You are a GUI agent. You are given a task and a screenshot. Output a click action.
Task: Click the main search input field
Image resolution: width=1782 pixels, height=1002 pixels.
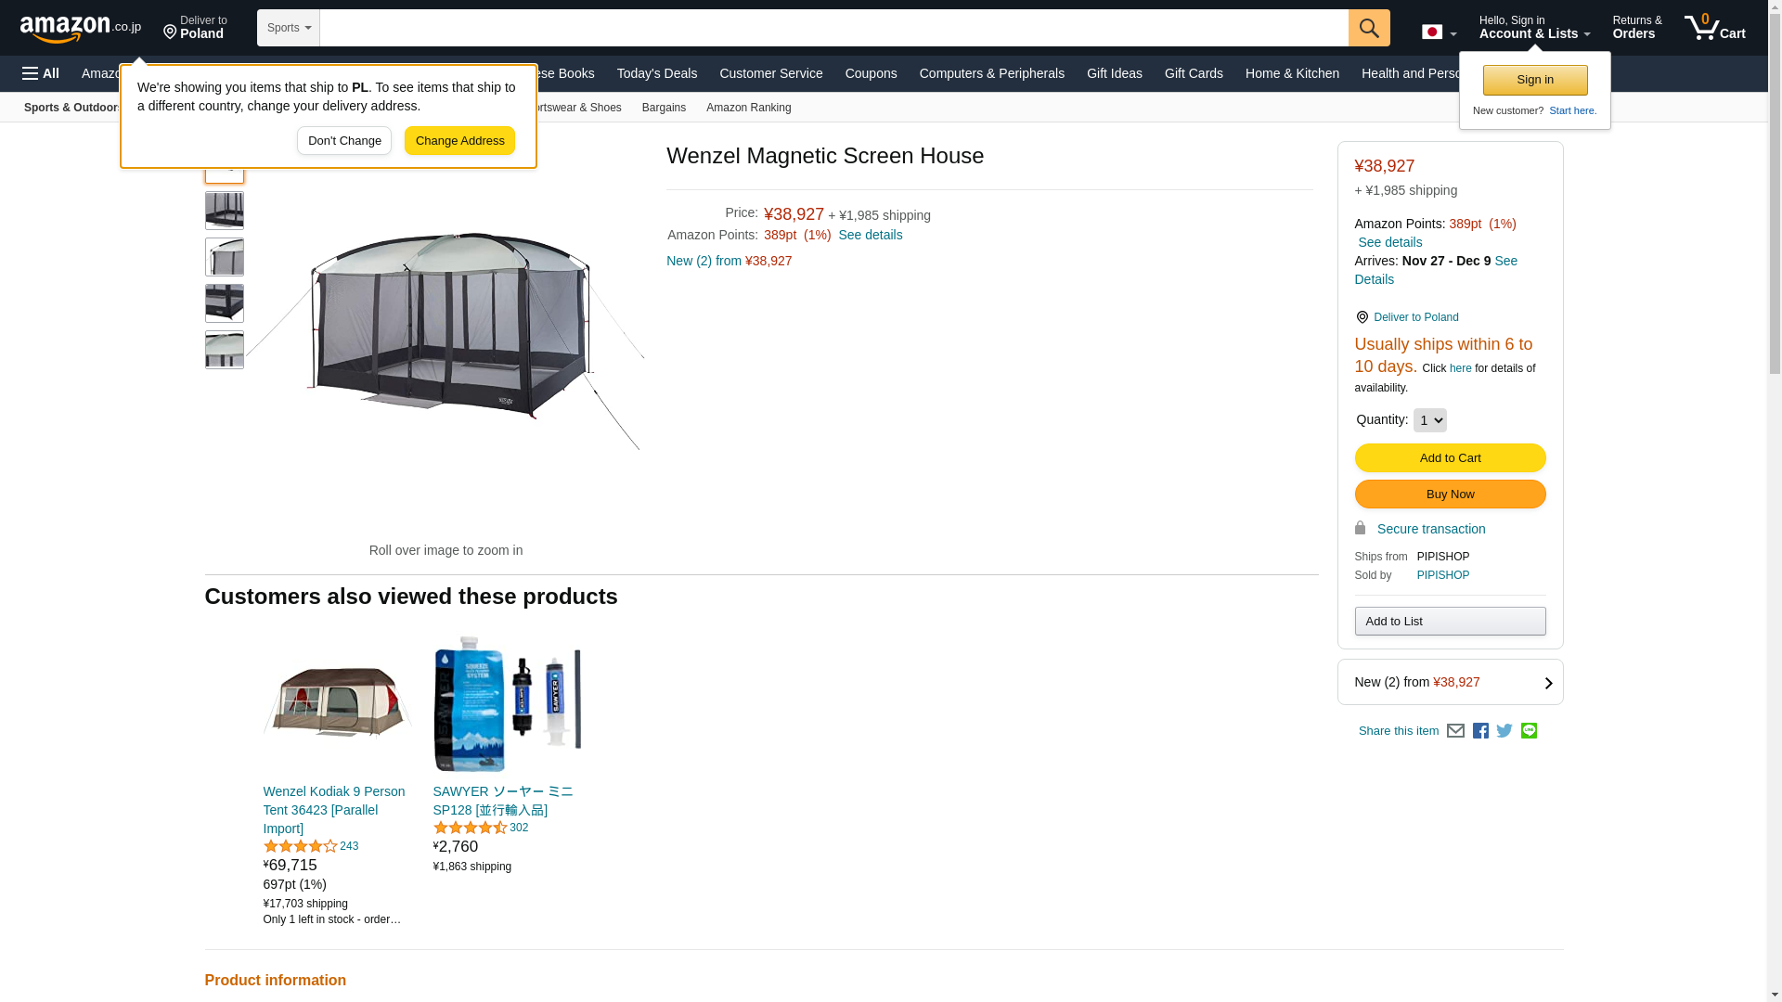tap(833, 28)
